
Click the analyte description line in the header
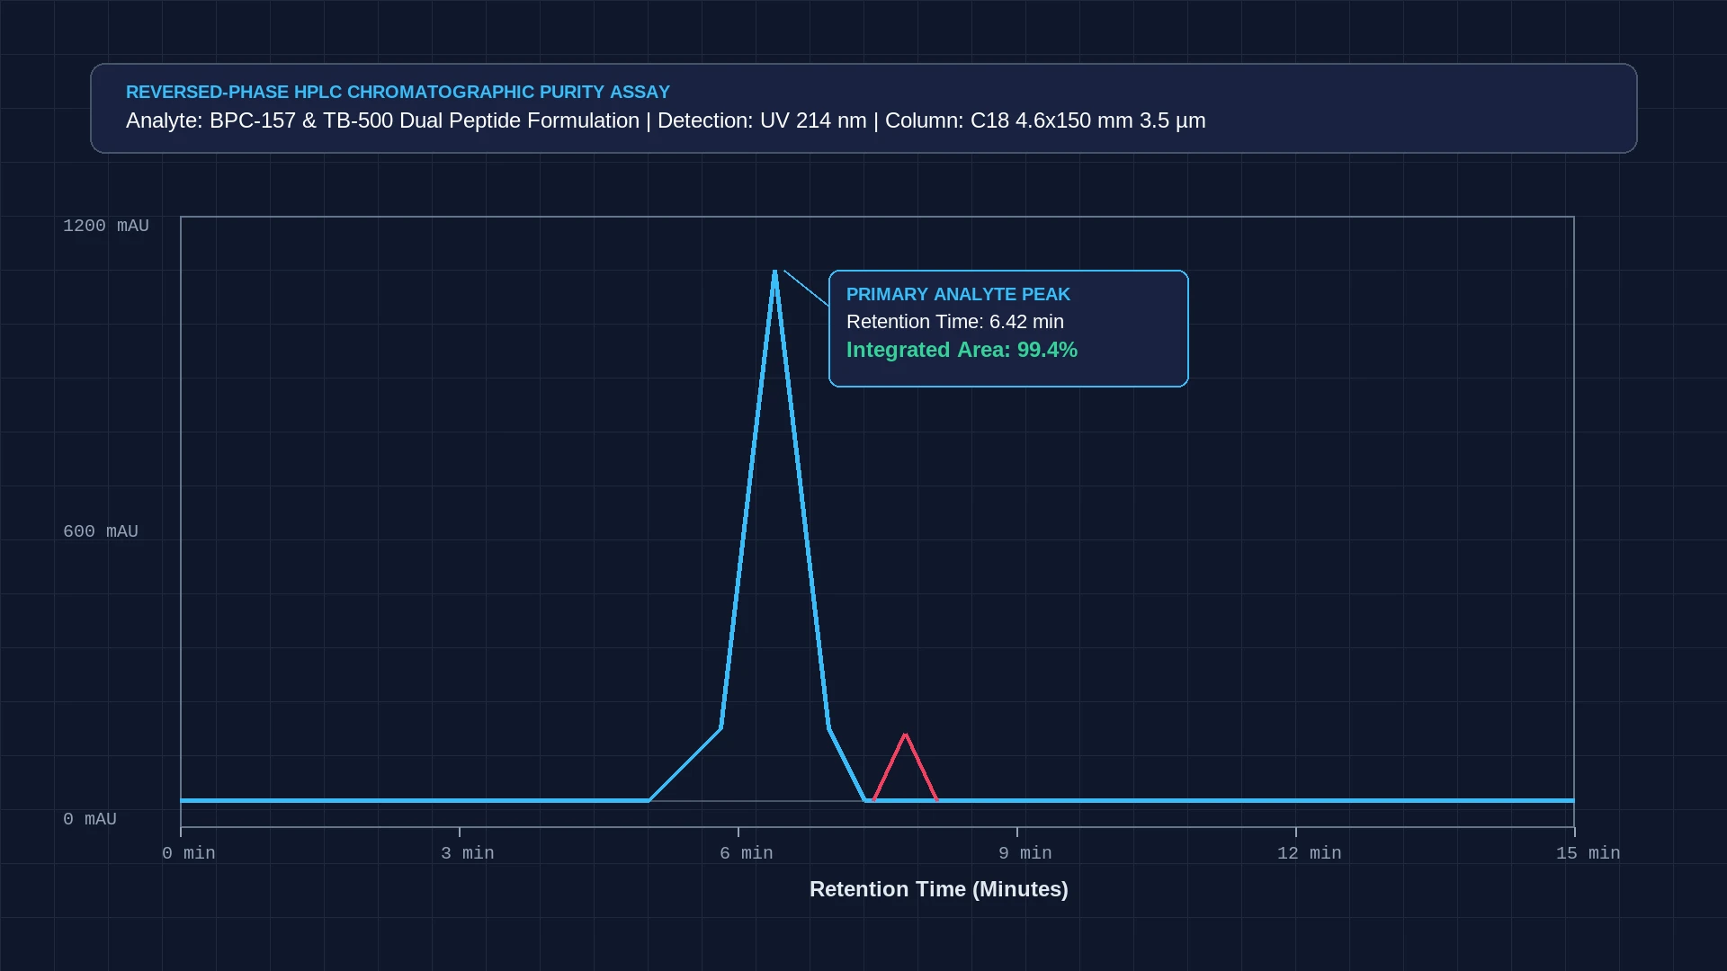666,120
